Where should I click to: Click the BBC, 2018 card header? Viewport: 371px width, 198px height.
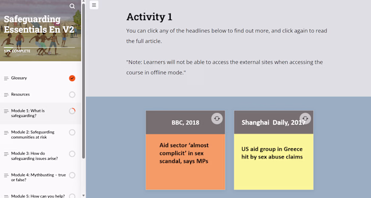(185, 122)
